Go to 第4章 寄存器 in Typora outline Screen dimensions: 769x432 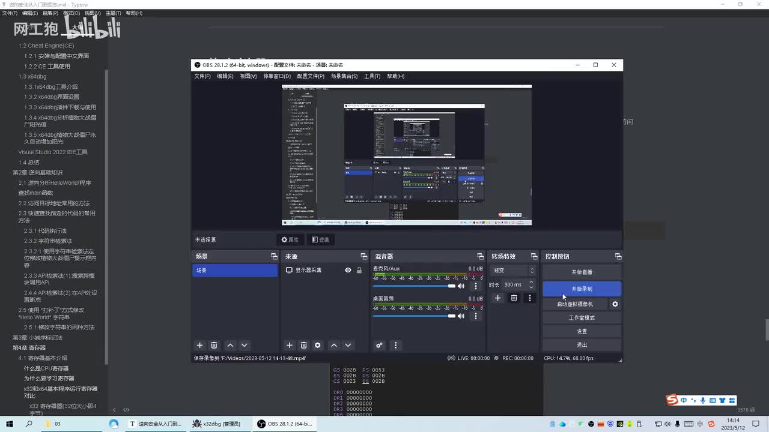click(x=29, y=348)
